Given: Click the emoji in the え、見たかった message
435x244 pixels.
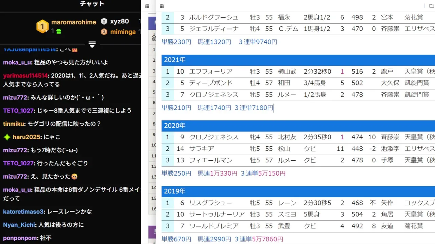Looking at the screenshot, I should [x=74, y=177].
